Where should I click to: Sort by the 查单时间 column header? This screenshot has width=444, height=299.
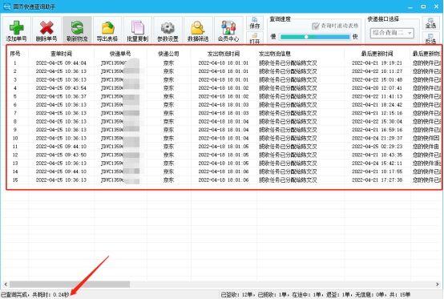(x=61, y=54)
